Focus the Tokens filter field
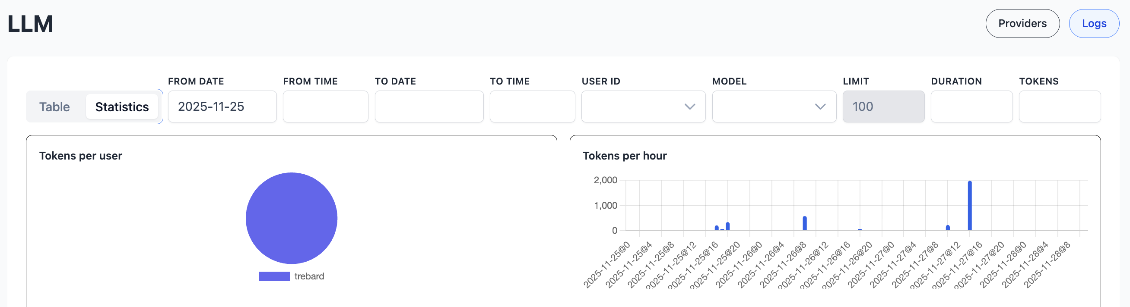Image resolution: width=1130 pixels, height=307 pixels. pos(1059,107)
